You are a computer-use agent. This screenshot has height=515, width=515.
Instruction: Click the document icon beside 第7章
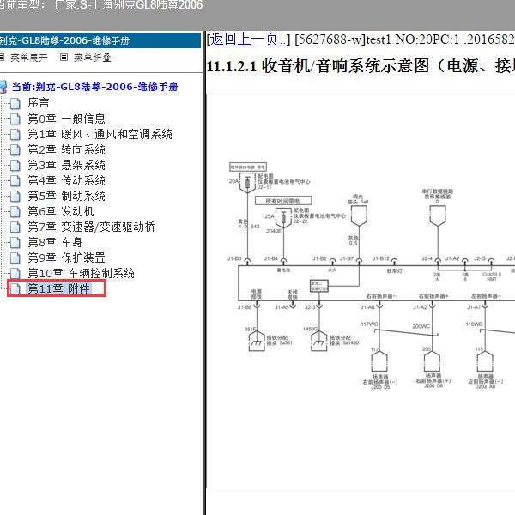15,227
